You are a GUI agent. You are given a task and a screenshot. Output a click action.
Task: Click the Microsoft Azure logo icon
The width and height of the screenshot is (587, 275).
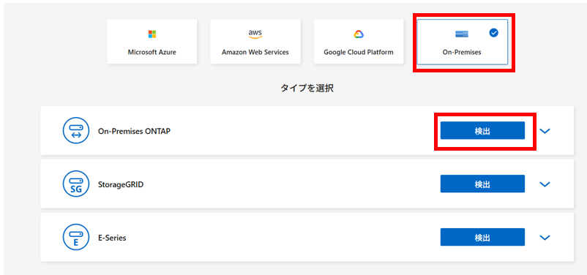(x=152, y=34)
